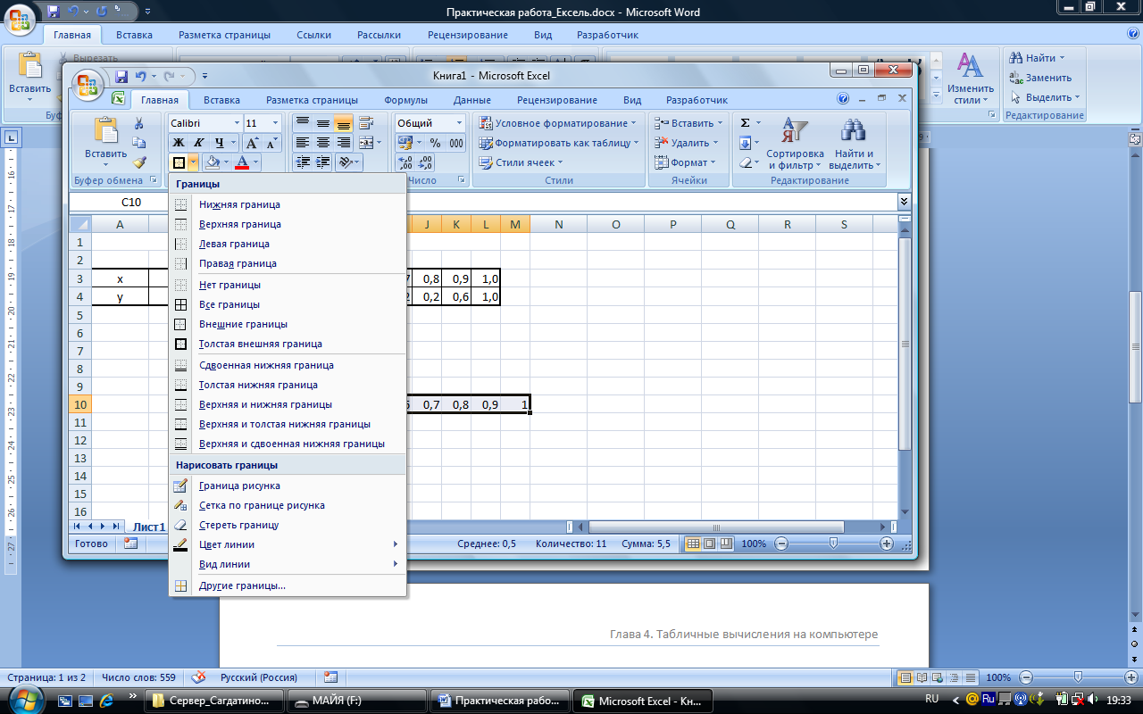Toggle underline Ч in Excel
The width and height of the screenshot is (1143, 714).
[218, 143]
